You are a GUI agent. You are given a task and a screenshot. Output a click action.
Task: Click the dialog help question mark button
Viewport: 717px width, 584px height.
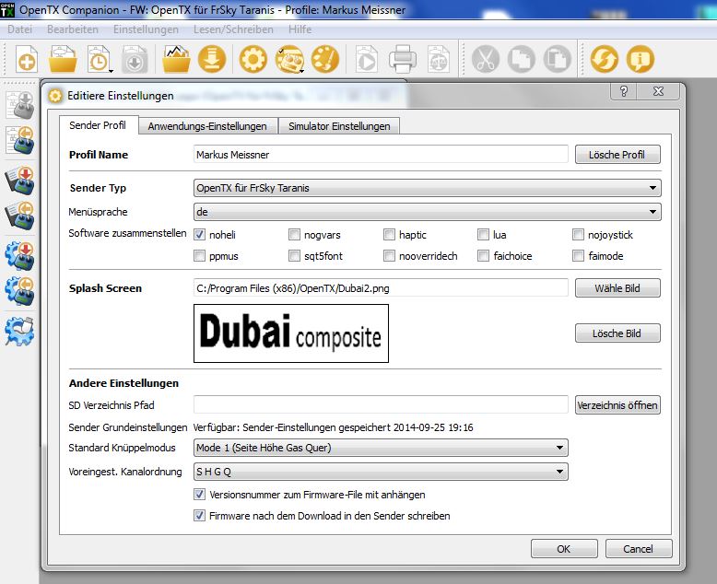(624, 91)
